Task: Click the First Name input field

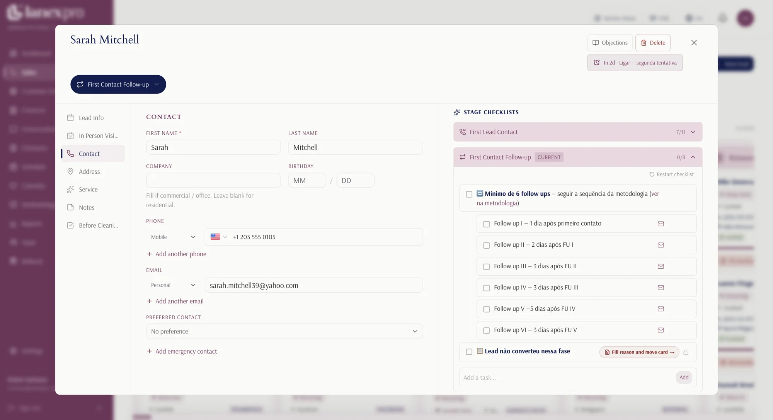Action: click(x=213, y=147)
